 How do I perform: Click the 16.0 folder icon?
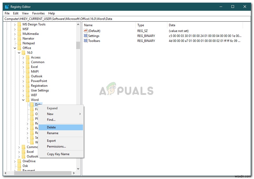(23, 53)
